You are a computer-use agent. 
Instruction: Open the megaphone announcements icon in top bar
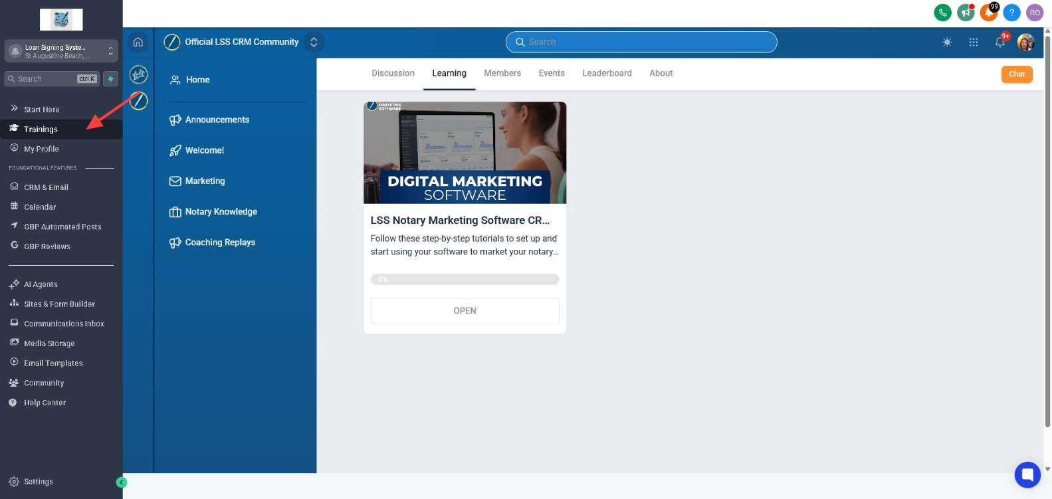966,13
